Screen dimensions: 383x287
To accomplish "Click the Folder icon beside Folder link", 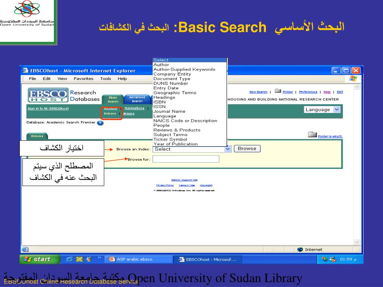I will (278, 91).
